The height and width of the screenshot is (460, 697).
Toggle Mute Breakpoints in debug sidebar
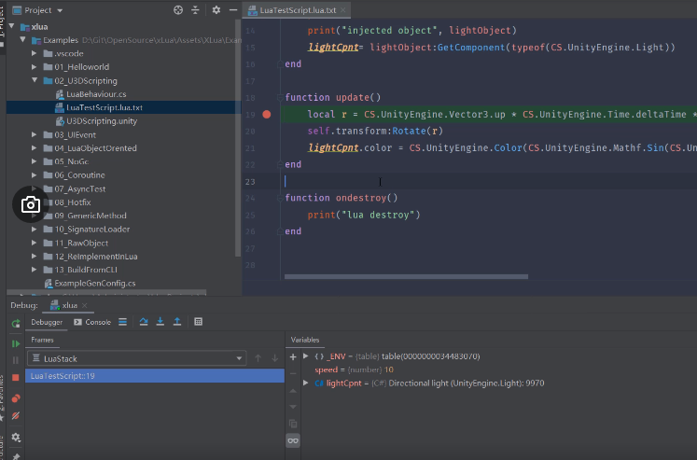click(x=16, y=415)
